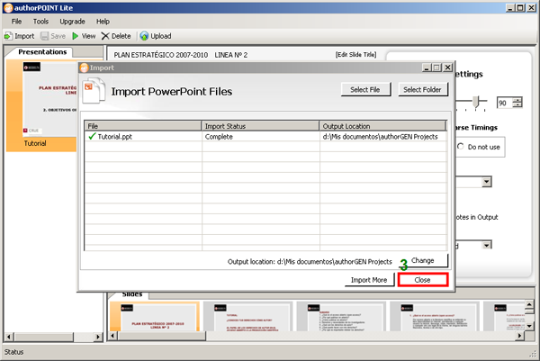540x361 pixels.
Task: Click the Change output location button
Action: click(x=423, y=261)
